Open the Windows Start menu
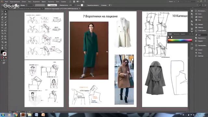The width and height of the screenshot is (208, 117). [x=3, y=115]
